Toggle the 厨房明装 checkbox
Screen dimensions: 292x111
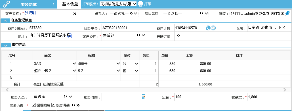click(x=53, y=105)
